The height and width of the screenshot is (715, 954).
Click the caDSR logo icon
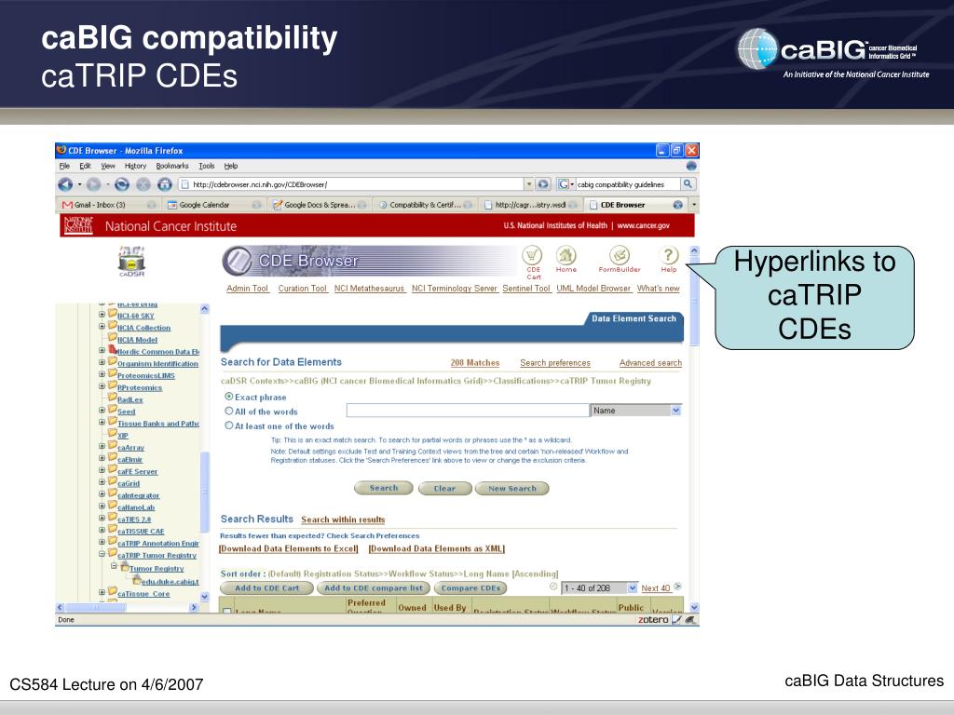click(x=131, y=262)
